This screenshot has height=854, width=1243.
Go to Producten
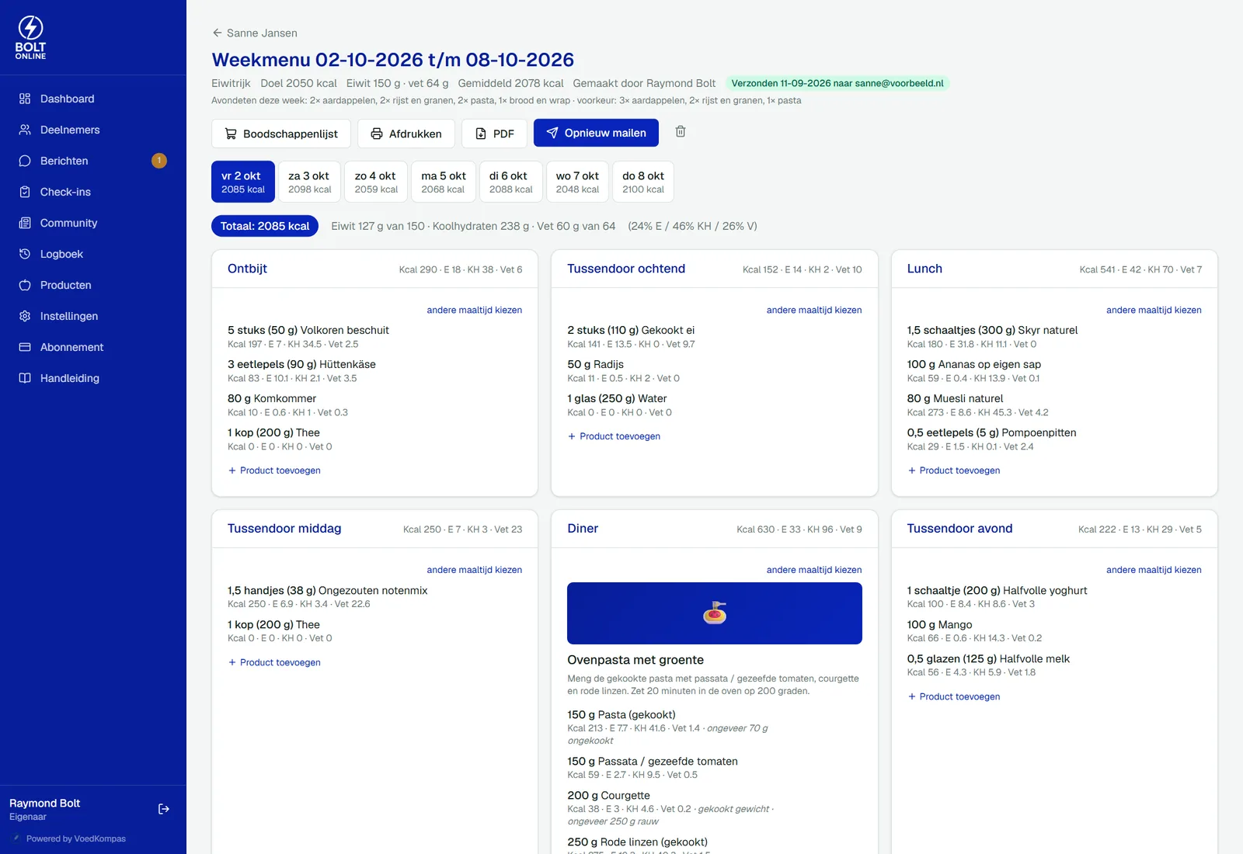click(x=93, y=285)
